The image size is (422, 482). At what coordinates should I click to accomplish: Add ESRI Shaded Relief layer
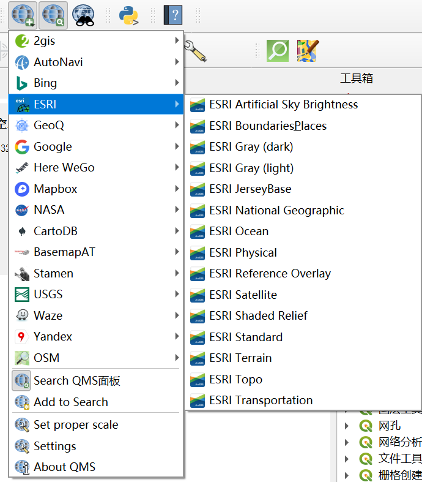click(x=303, y=315)
